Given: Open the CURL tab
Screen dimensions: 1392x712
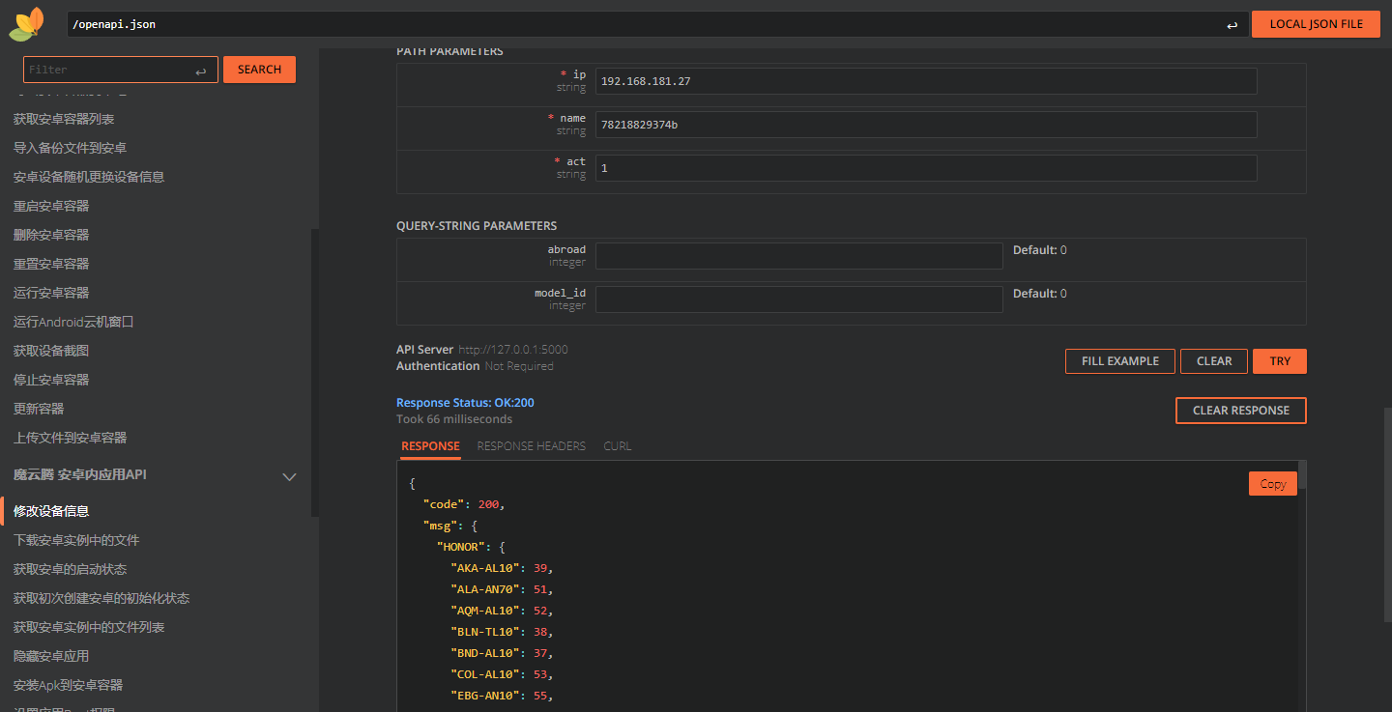Looking at the screenshot, I should [x=617, y=446].
